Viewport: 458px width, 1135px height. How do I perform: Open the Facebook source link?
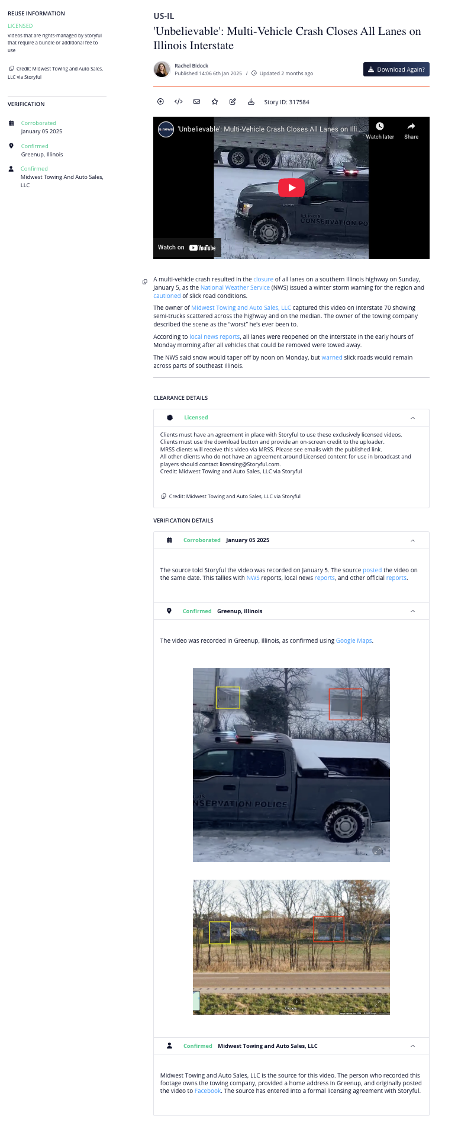[x=208, y=1091]
